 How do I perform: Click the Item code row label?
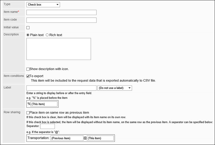10,20
